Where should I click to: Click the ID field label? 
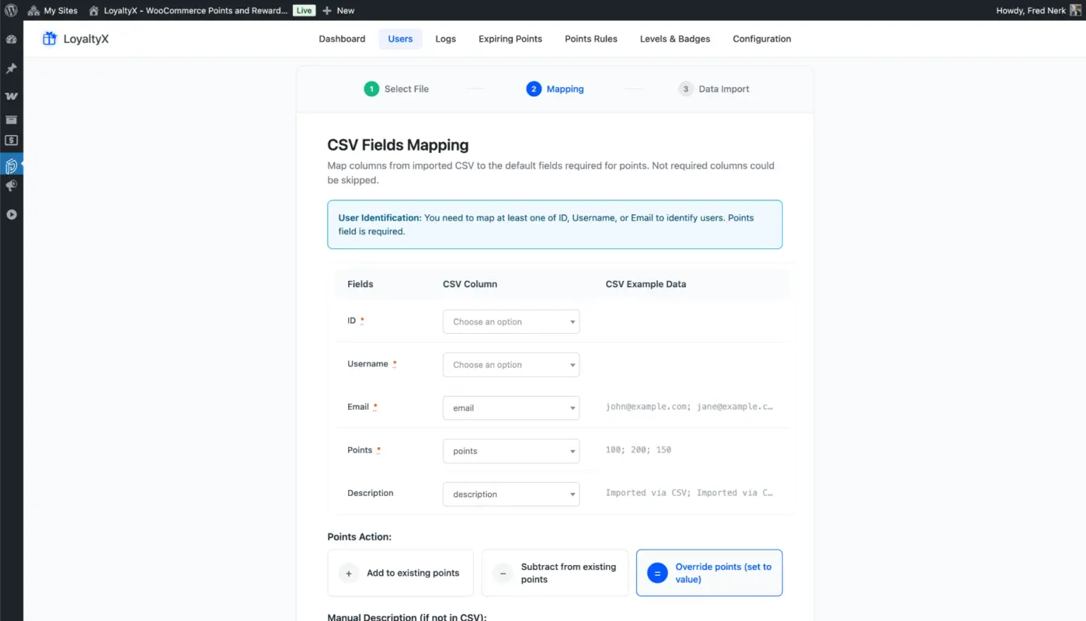352,321
